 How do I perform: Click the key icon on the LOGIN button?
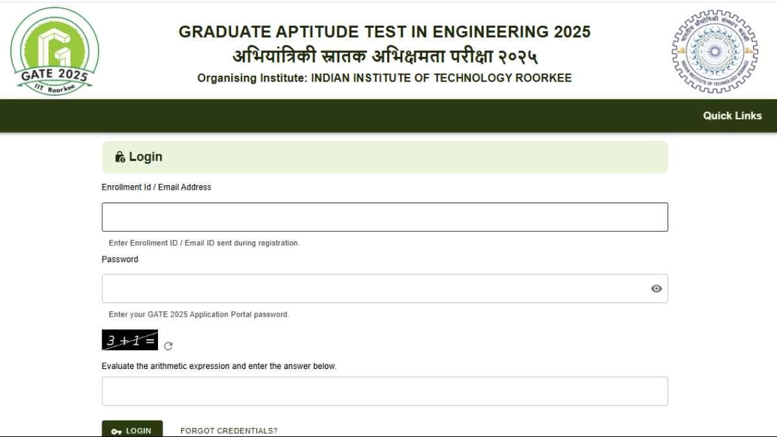coord(117,430)
